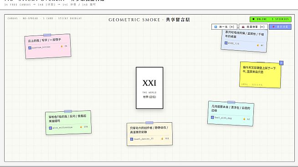This screenshot has width=298, height=167.
Task: Click feel_with_dog's blue avatar square
Action: tap(212, 117)
